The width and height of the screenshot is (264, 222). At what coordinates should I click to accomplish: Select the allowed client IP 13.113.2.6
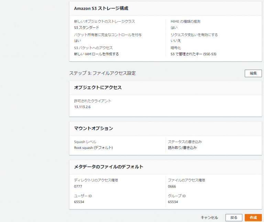click(x=82, y=107)
